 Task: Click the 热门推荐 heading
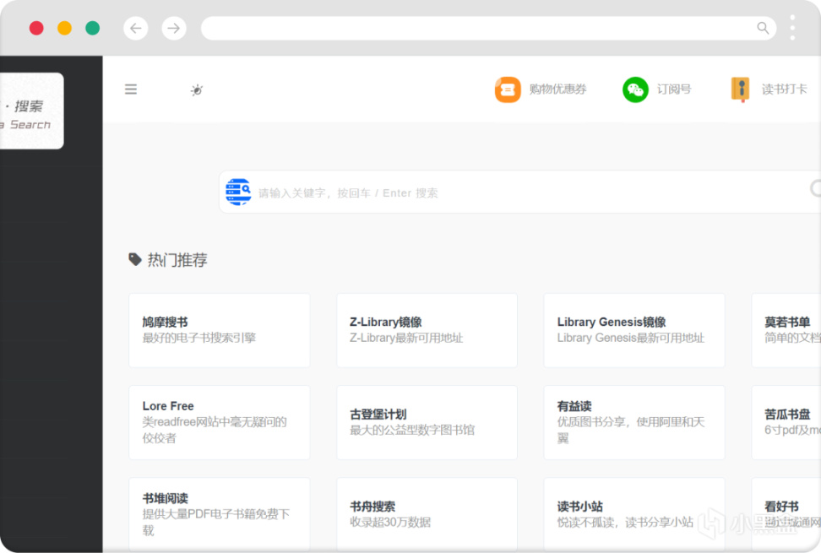tap(177, 260)
